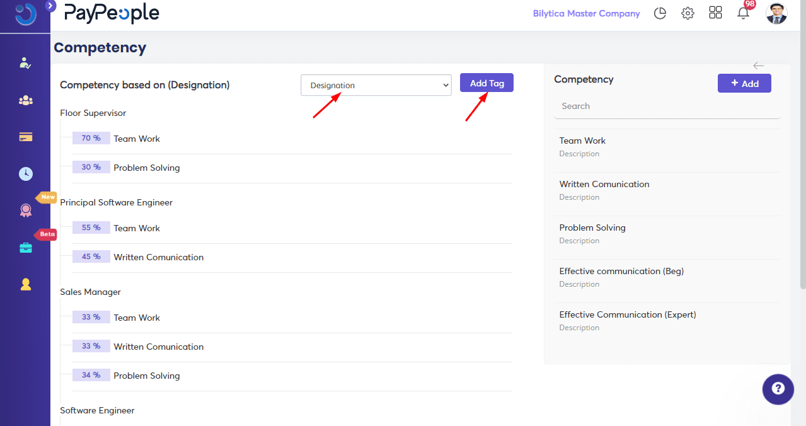Click the competency Search field

tap(667, 106)
